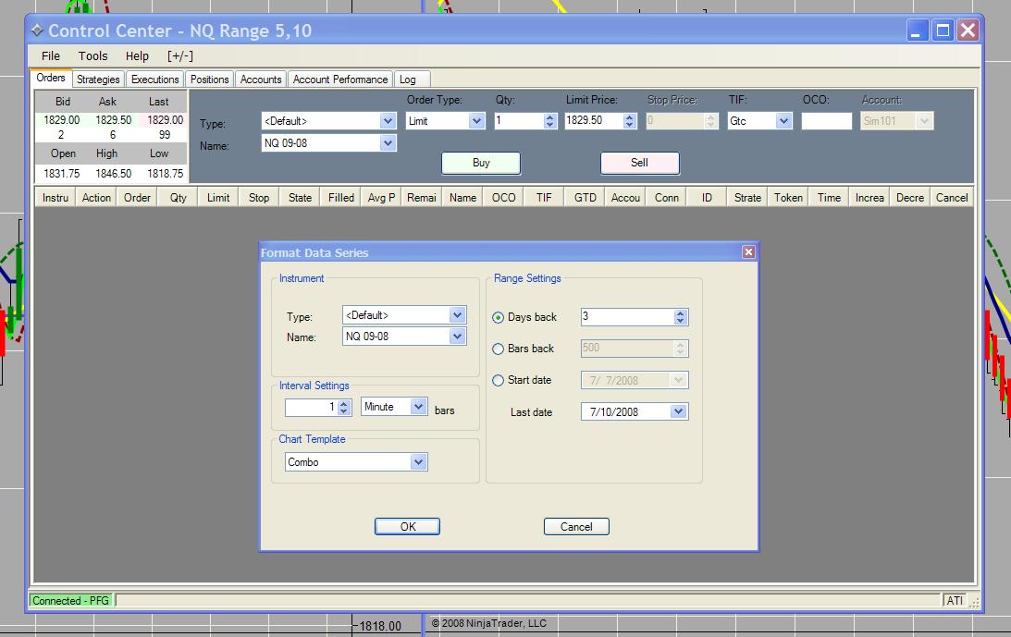Click the [+/-] menu item
The width and height of the screenshot is (1011, 637).
coord(179,56)
